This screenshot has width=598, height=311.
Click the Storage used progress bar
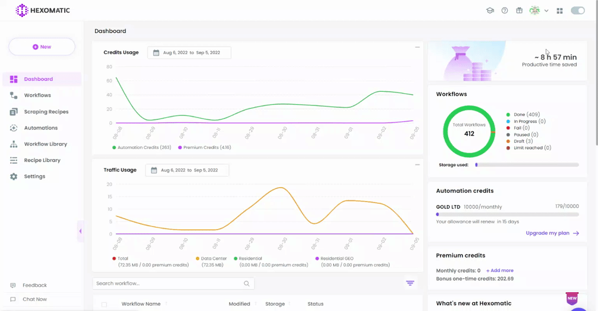(x=527, y=165)
